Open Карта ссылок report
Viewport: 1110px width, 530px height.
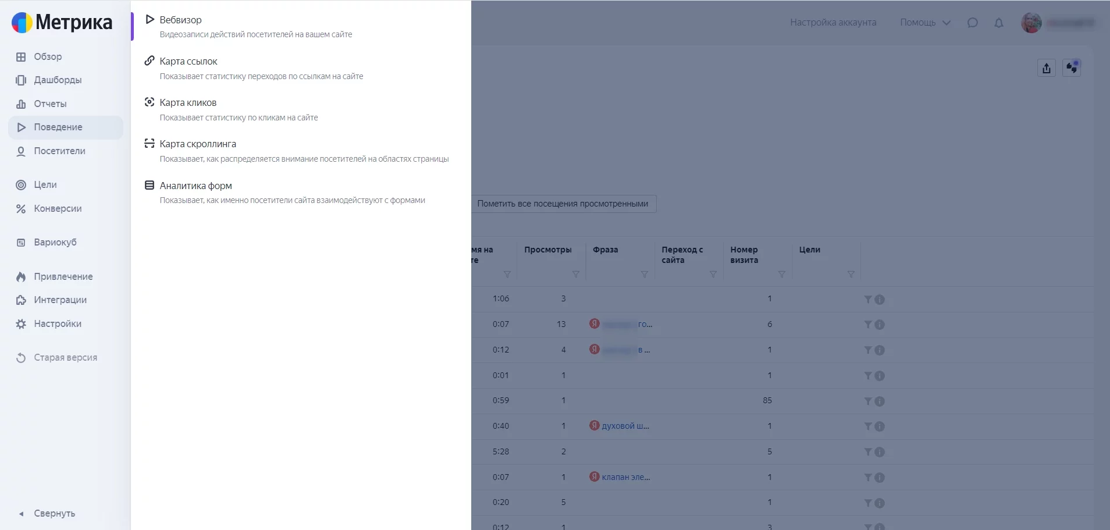tap(188, 61)
